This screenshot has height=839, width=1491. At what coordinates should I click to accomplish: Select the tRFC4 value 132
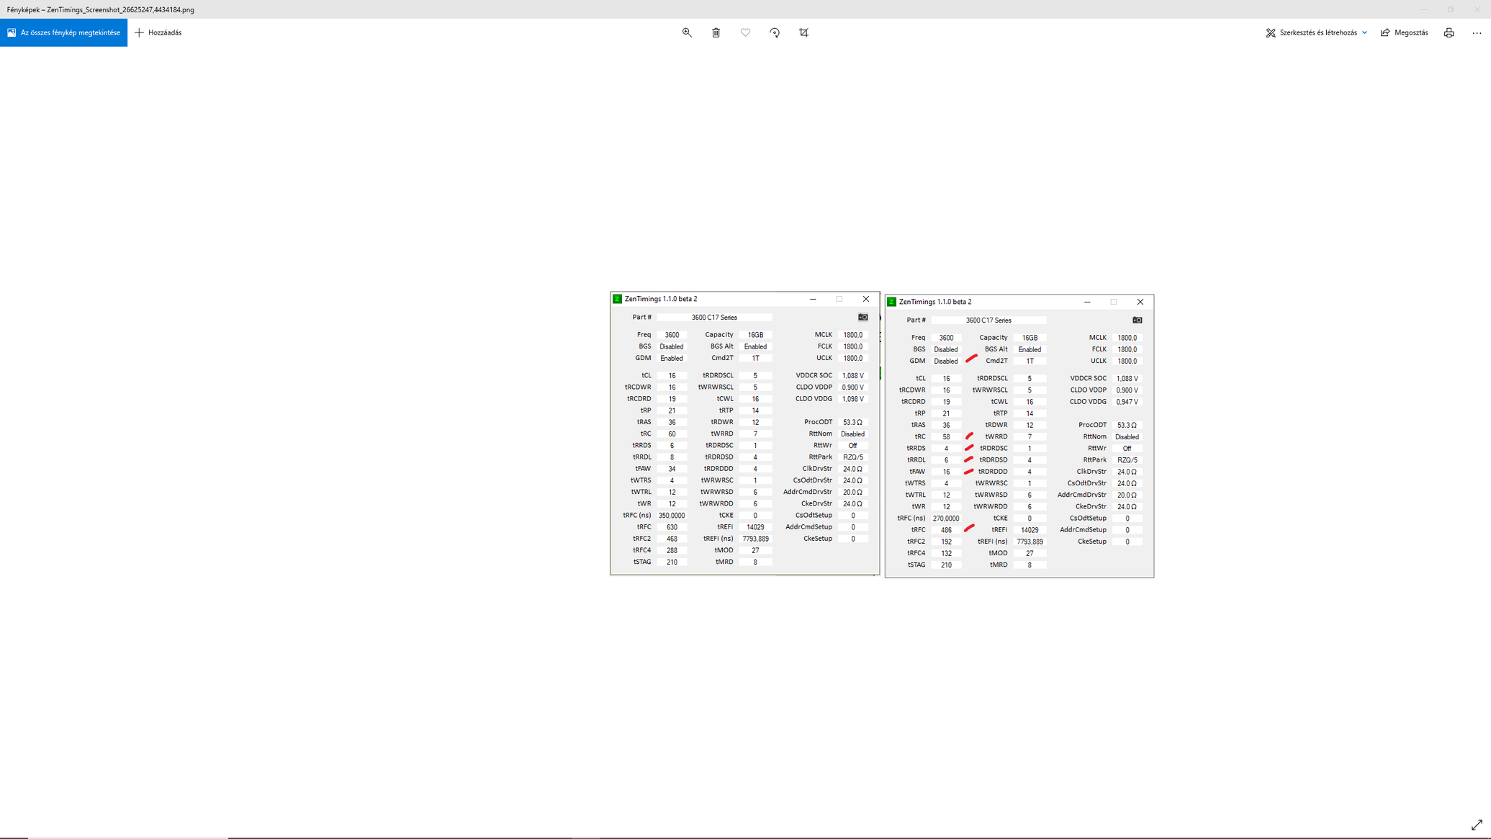pyautogui.click(x=946, y=553)
